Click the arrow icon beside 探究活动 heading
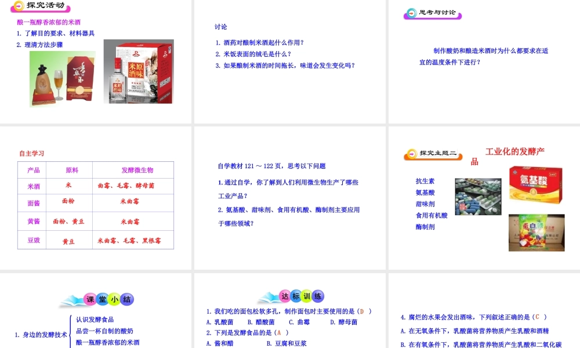580x348 pixels. coord(18,6)
